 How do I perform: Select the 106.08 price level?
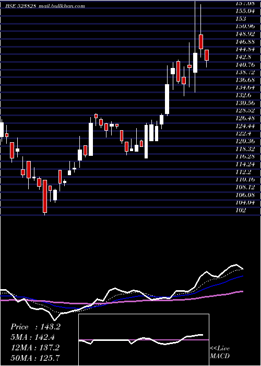click(245, 195)
